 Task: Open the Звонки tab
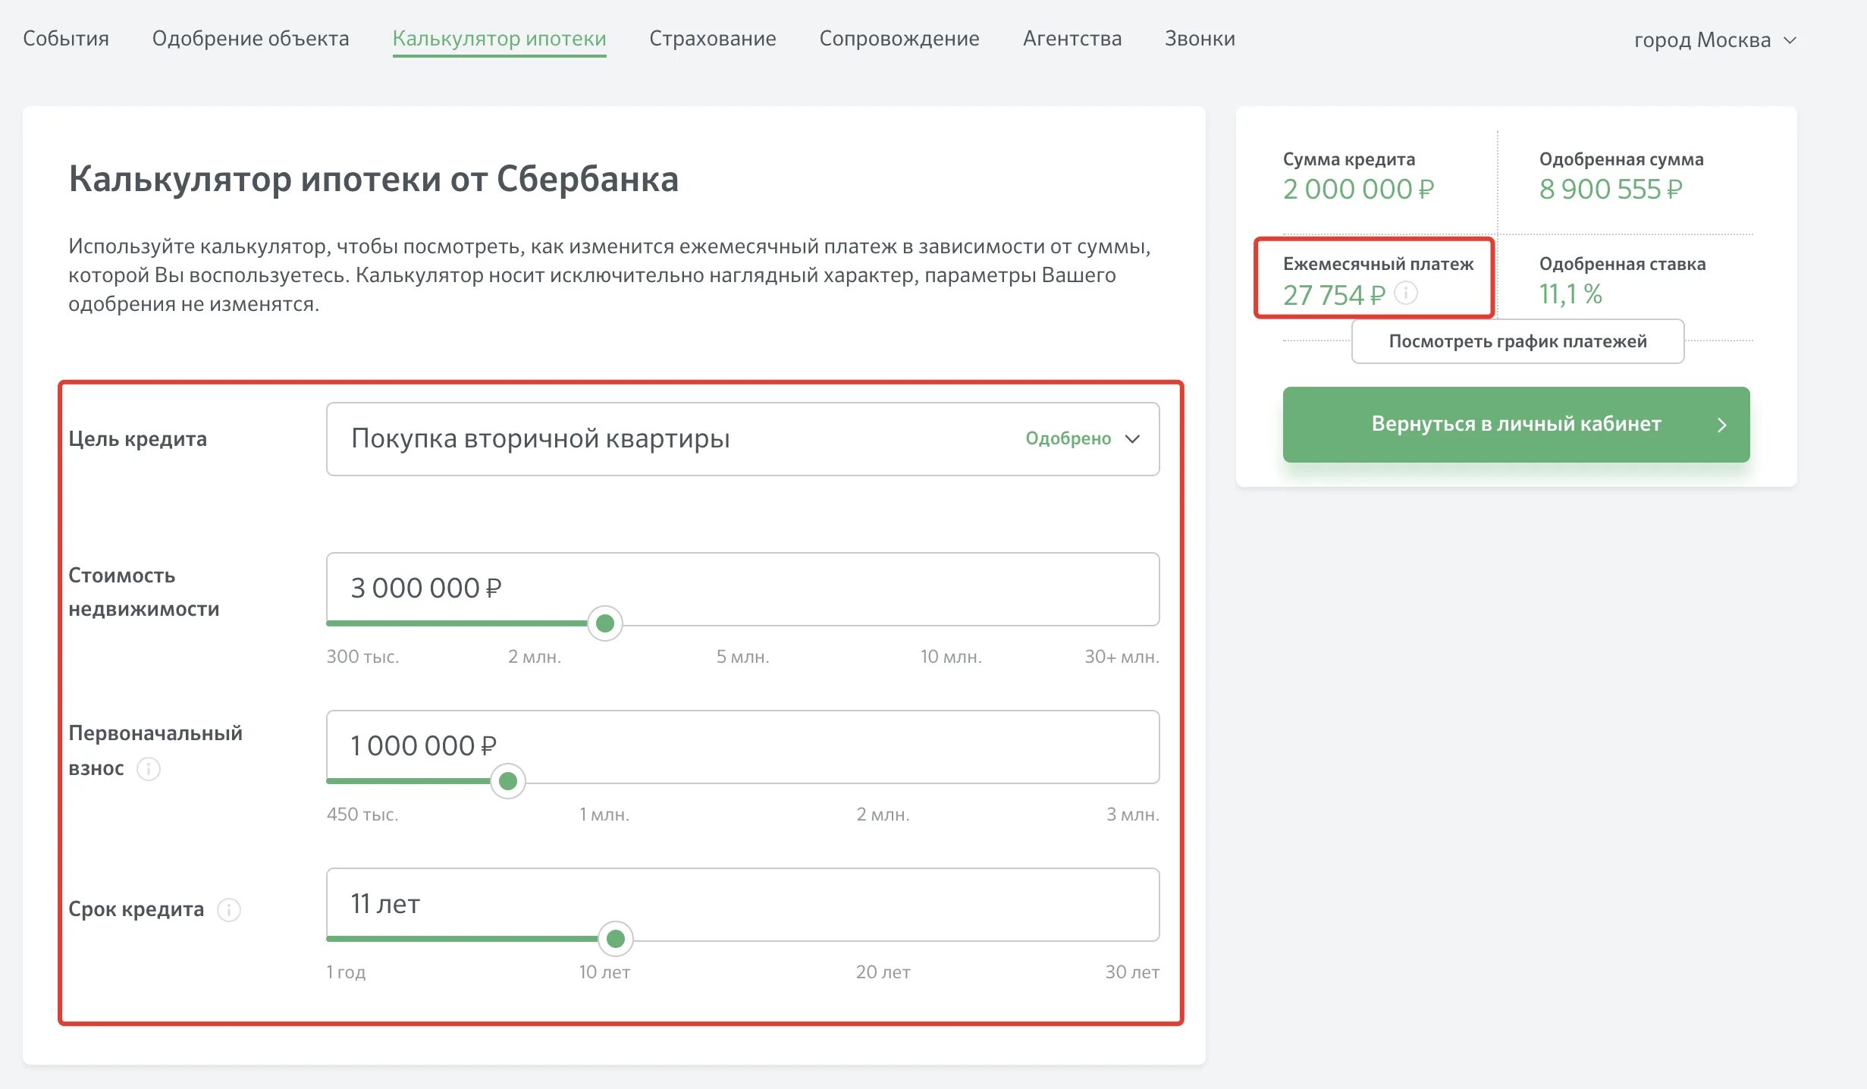coord(1200,38)
